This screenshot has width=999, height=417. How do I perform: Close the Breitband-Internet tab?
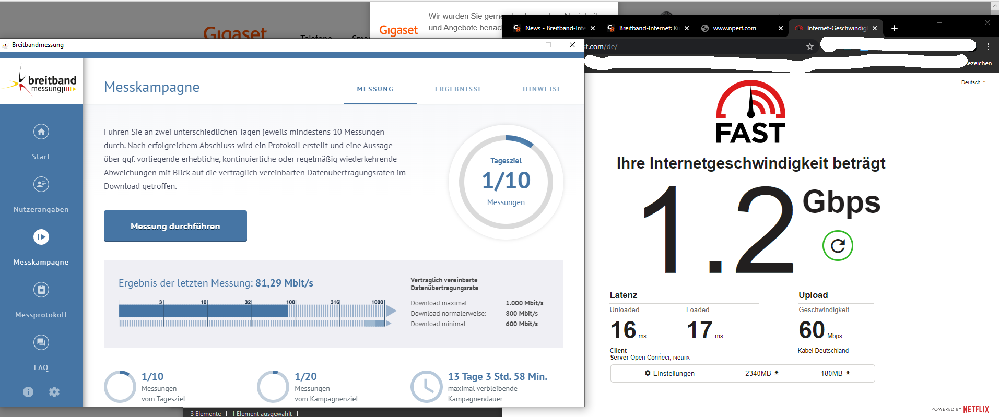[687, 28]
